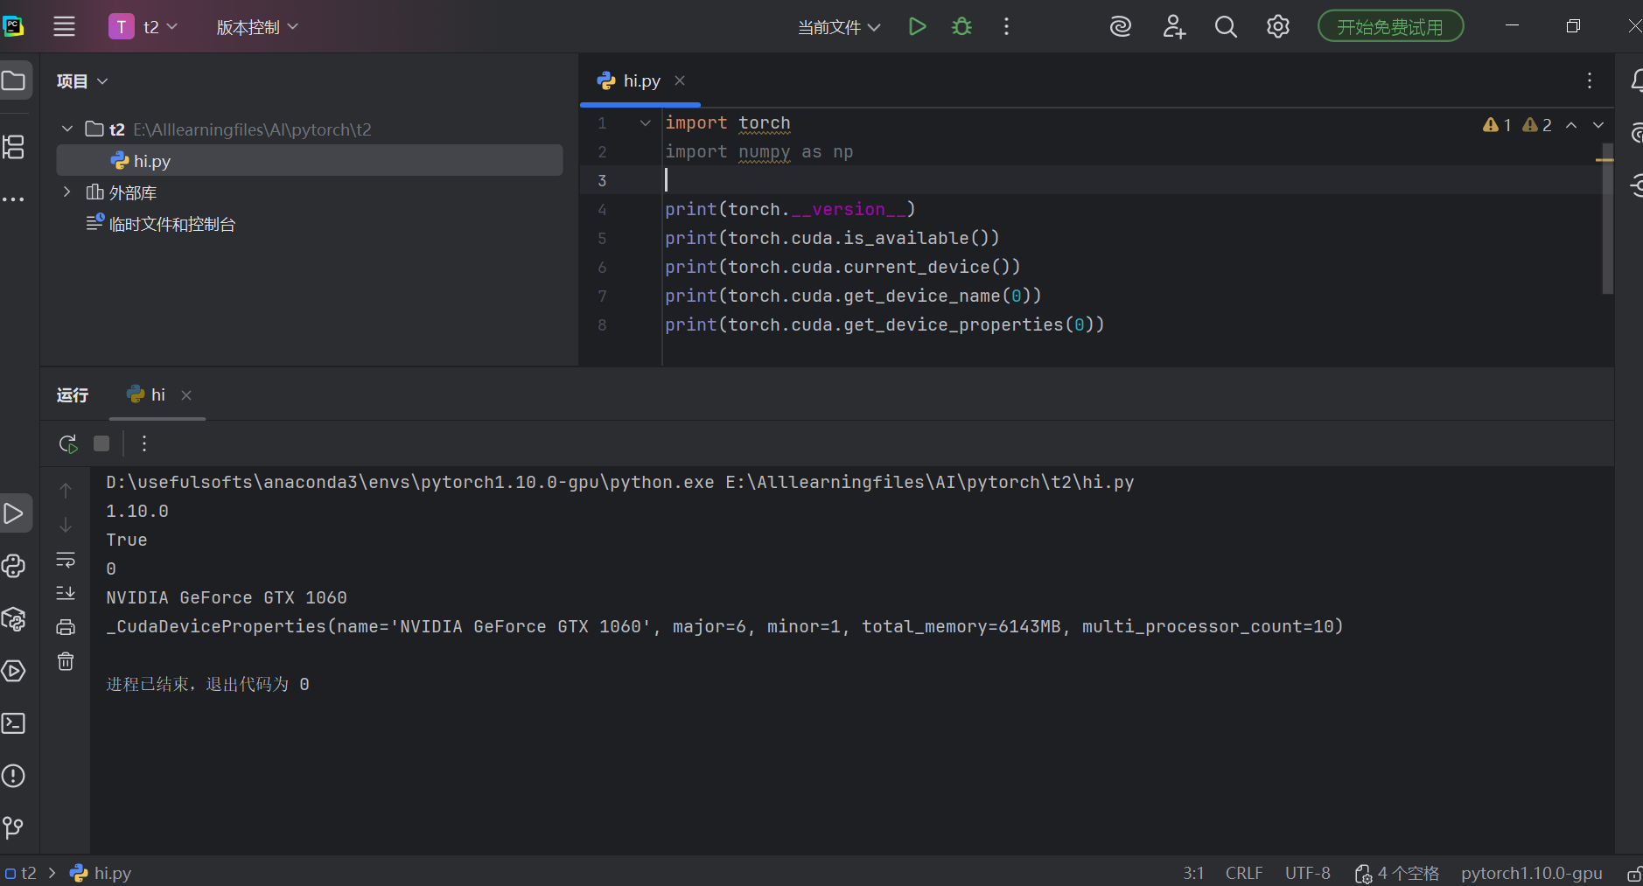Open the 当前文件 run configuration dropdown

[x=838, y=27]
